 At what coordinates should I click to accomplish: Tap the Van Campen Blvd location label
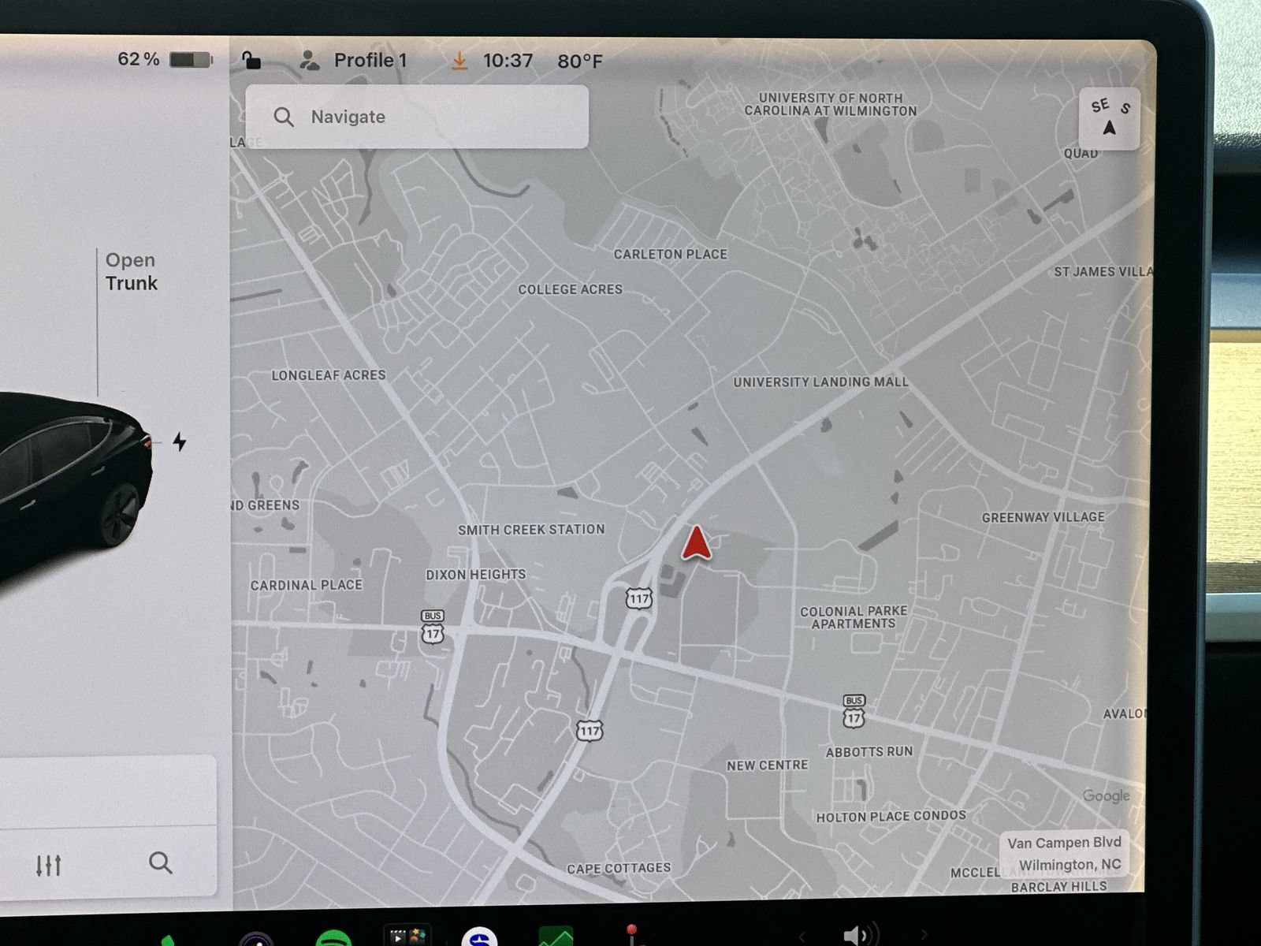[1064, 853]
